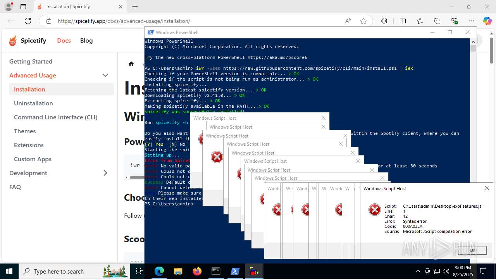Viewport: 496px width, 279px height.
Task: Click the taskbar search box
Action: [x=74, y=271]
